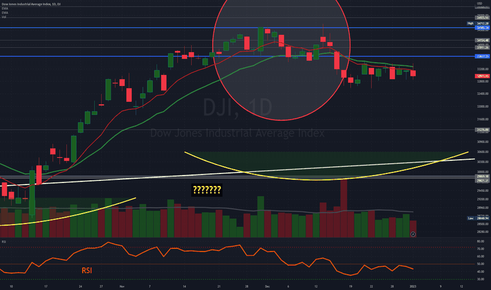Select the Vol indicator legend label
The height and width of the screenshot is (290, 491).
(x=4, y=17)
